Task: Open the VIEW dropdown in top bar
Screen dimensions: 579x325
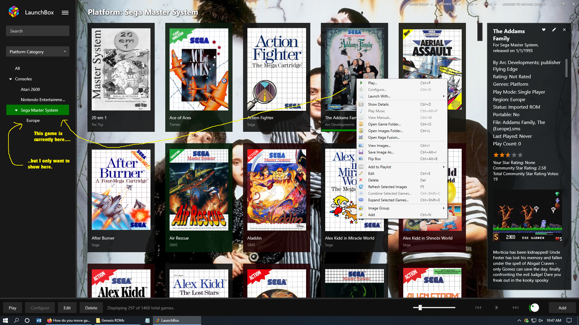Action: click(x=471, y=4)
